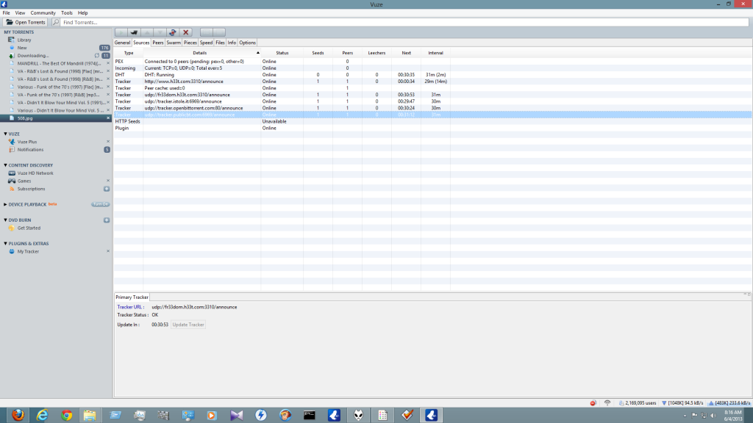753x423 pixels.
Task: Close the 508.jpg sidebar entry
Action: tap(108, 118)
